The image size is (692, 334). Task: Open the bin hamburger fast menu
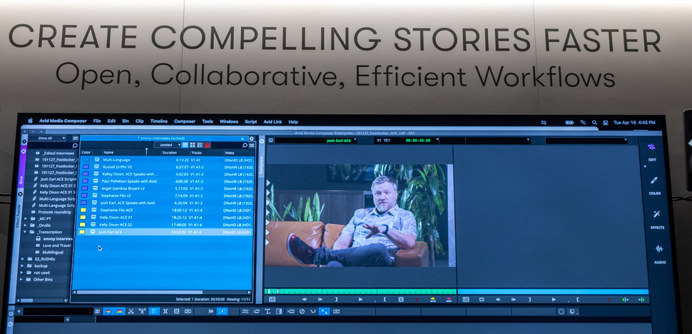(x=252, y=145)
